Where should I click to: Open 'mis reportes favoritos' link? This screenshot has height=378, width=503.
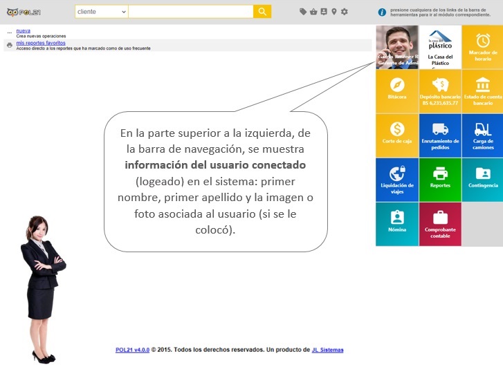click(41, 43)
